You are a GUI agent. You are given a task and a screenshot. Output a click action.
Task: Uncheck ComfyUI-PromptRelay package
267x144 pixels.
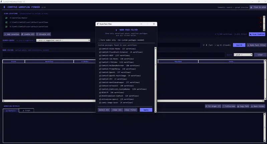(x=100, y=69)
